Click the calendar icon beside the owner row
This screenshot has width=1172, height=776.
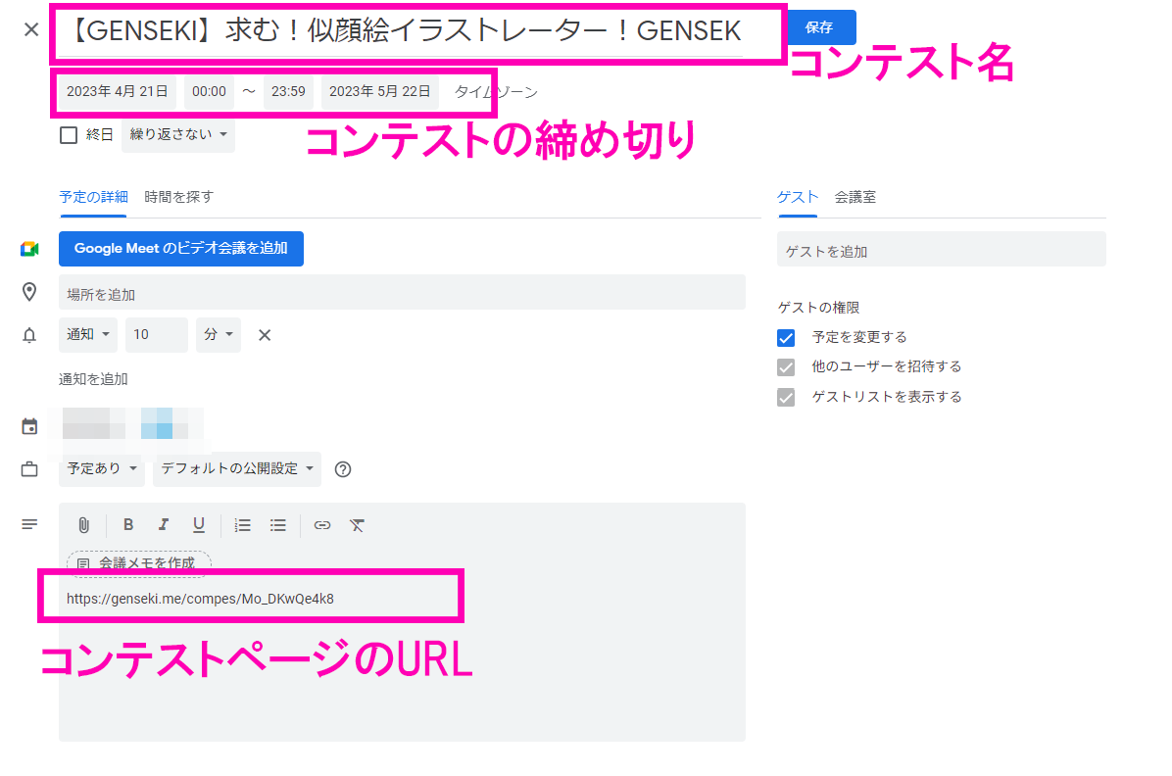click(x=29, y=427)
